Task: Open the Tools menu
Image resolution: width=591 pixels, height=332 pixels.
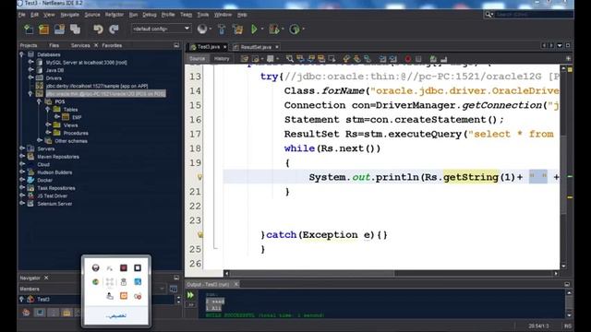Action: (x=203, y=15)
